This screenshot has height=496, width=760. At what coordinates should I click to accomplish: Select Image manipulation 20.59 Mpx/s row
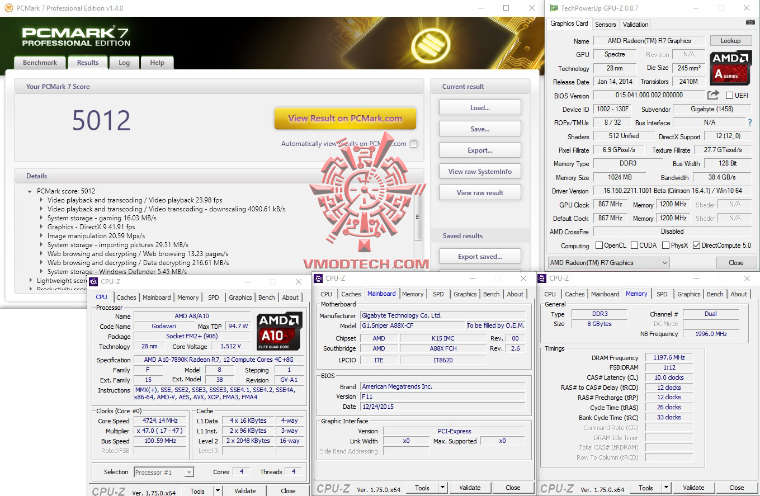click(96, 236)
